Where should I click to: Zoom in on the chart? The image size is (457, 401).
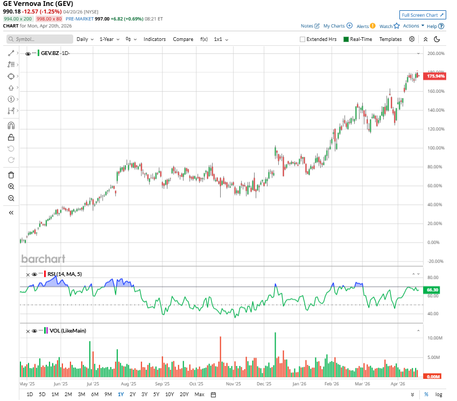(x=11, y=186)
